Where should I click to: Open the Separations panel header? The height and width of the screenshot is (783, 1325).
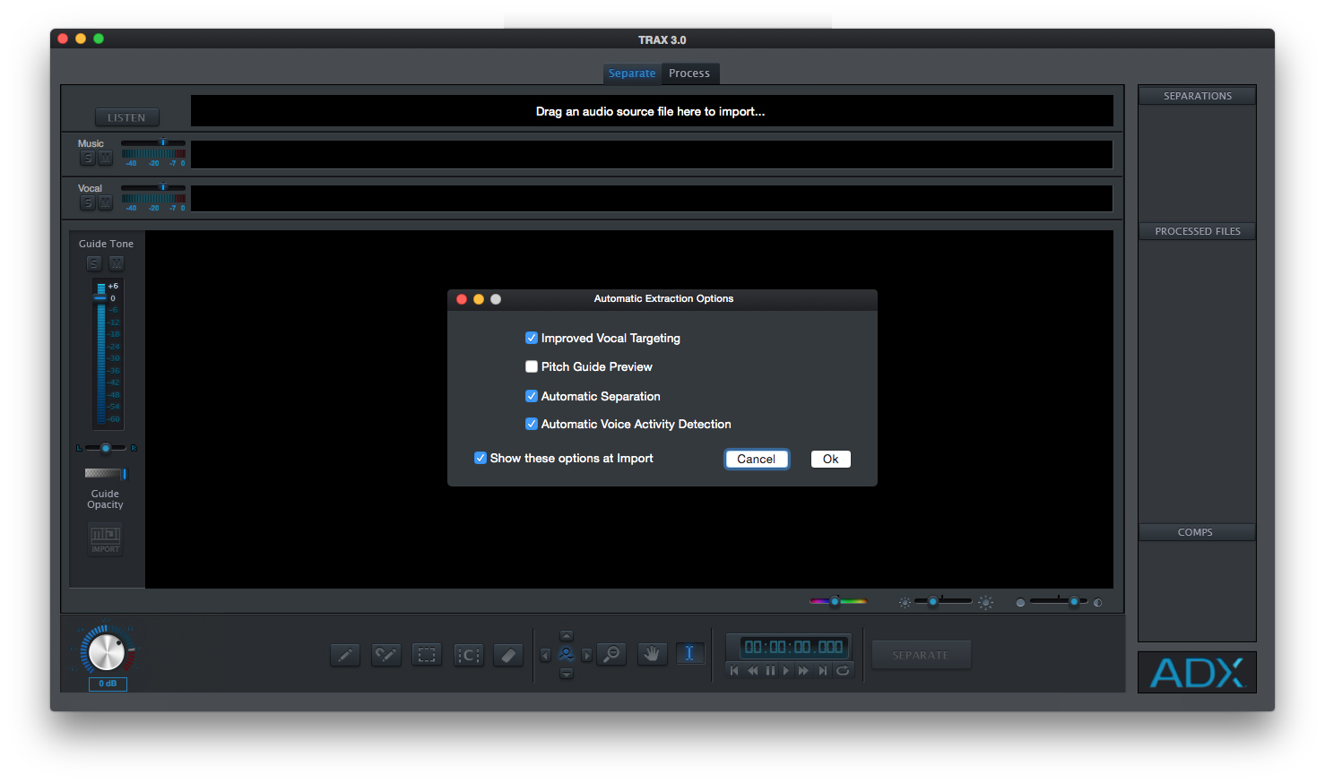pyautogui.click(x=1198, y=96)
